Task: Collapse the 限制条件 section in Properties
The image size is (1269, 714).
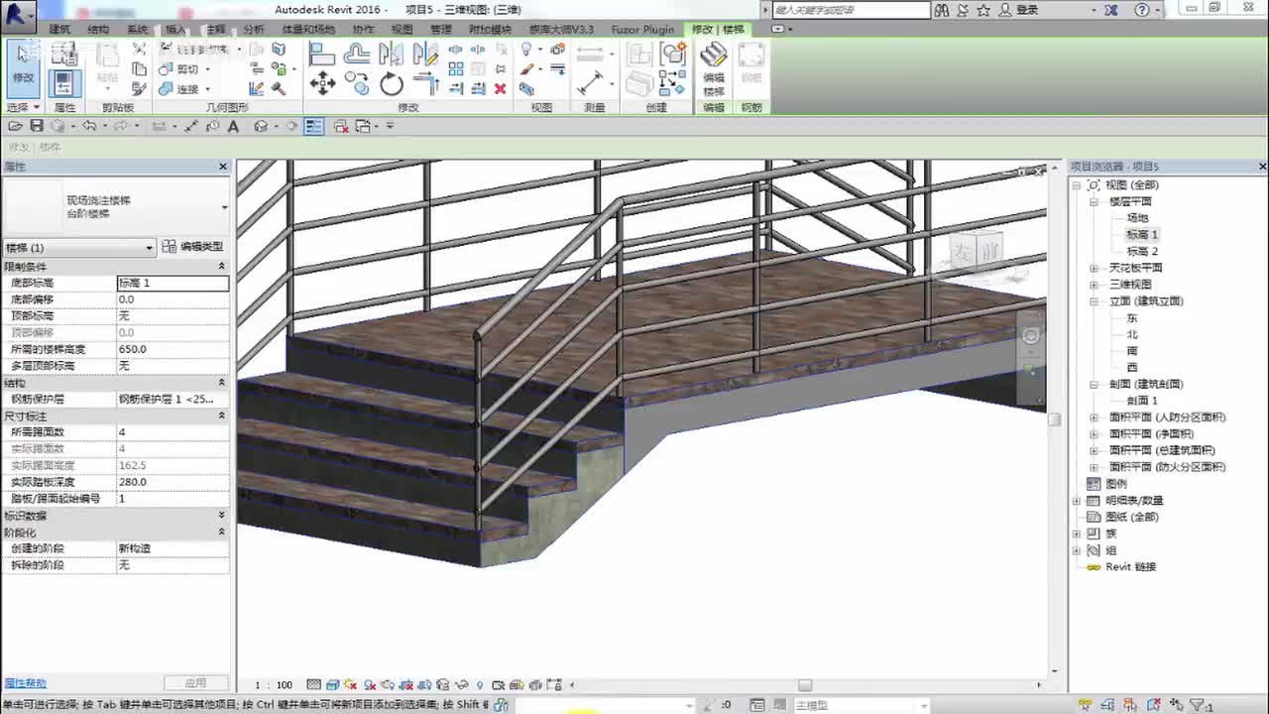Action: pos(221,267)
